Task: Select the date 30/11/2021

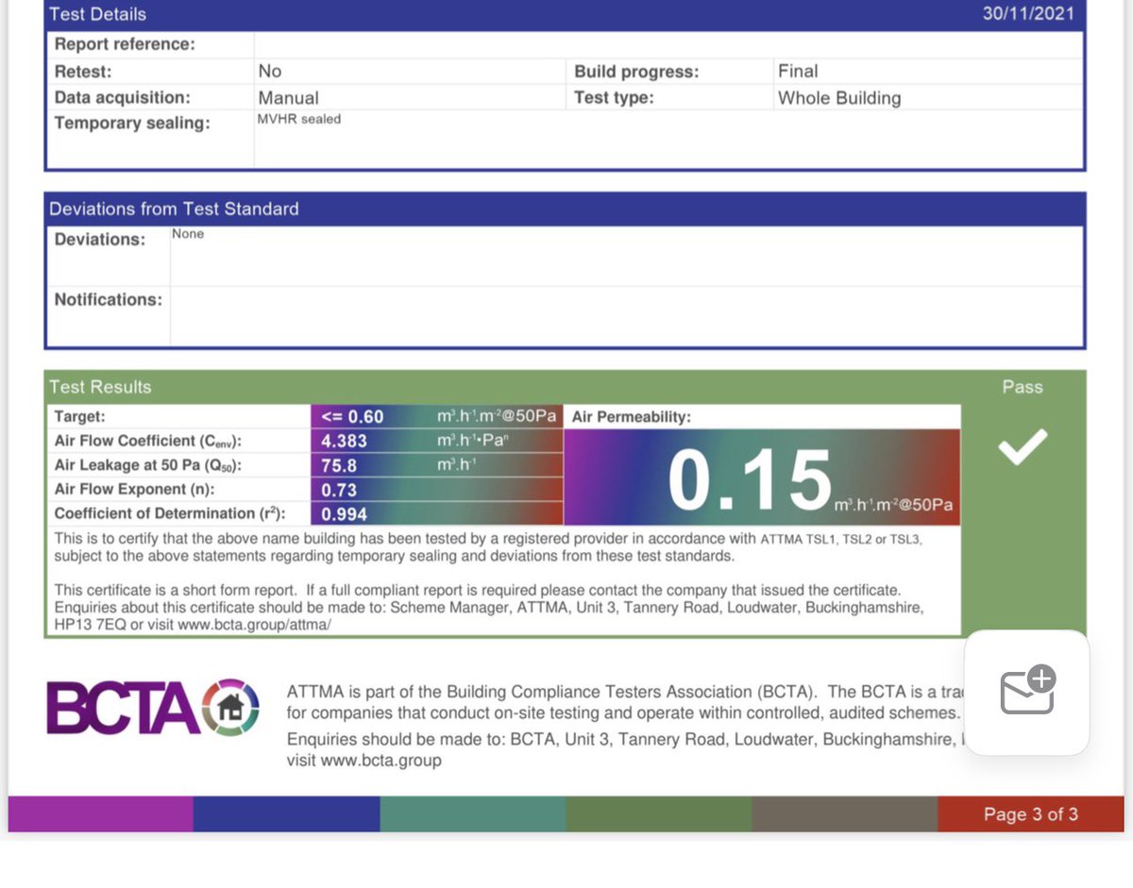Action: click(x=1028, y=14)
